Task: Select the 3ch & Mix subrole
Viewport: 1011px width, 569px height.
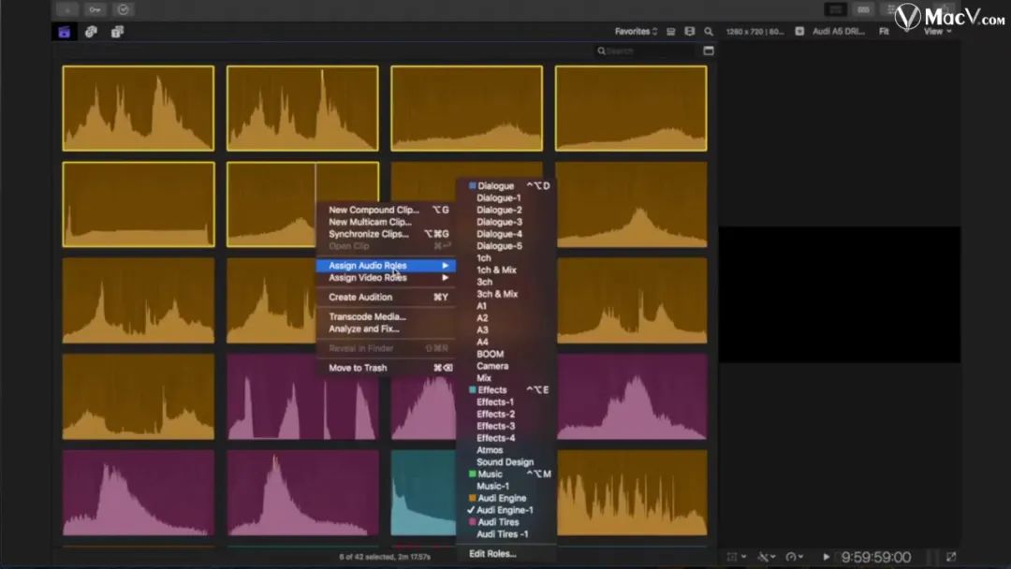Action: (x=506, y=294)
